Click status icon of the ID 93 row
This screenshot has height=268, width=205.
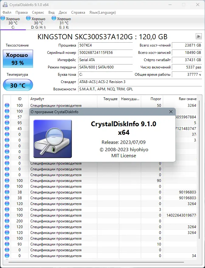[x=7, y=244]
